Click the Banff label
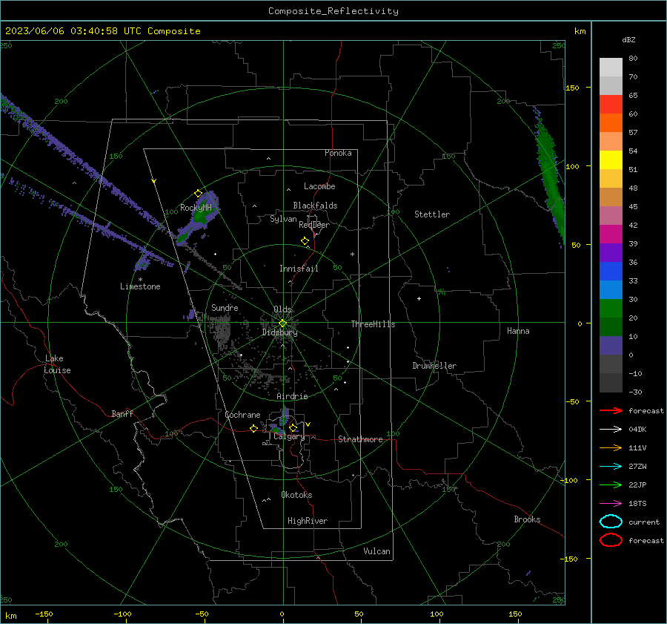The height and width of the screenshot is (624, 667). click(122, 413)
